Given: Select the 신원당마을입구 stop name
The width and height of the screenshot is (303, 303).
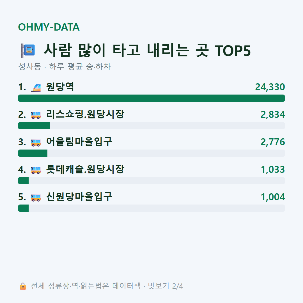Looking at the screenshot, I should pyautogui.click(x=79, y=197).
